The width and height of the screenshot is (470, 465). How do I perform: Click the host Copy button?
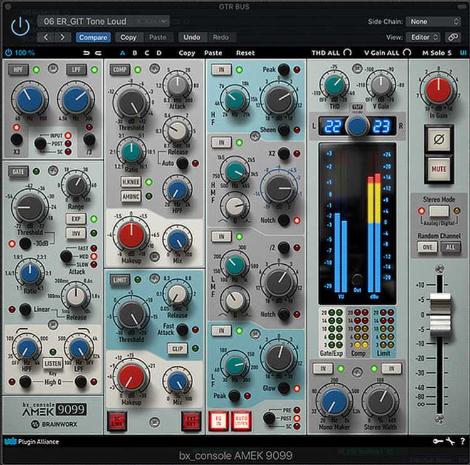tap(128, 37)
